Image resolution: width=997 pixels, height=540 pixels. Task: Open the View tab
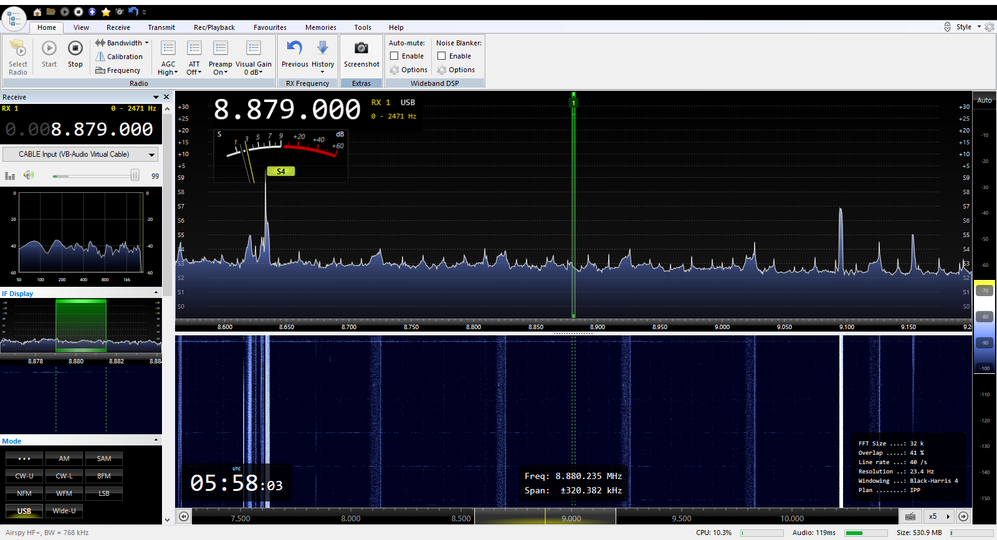point(81,27)
